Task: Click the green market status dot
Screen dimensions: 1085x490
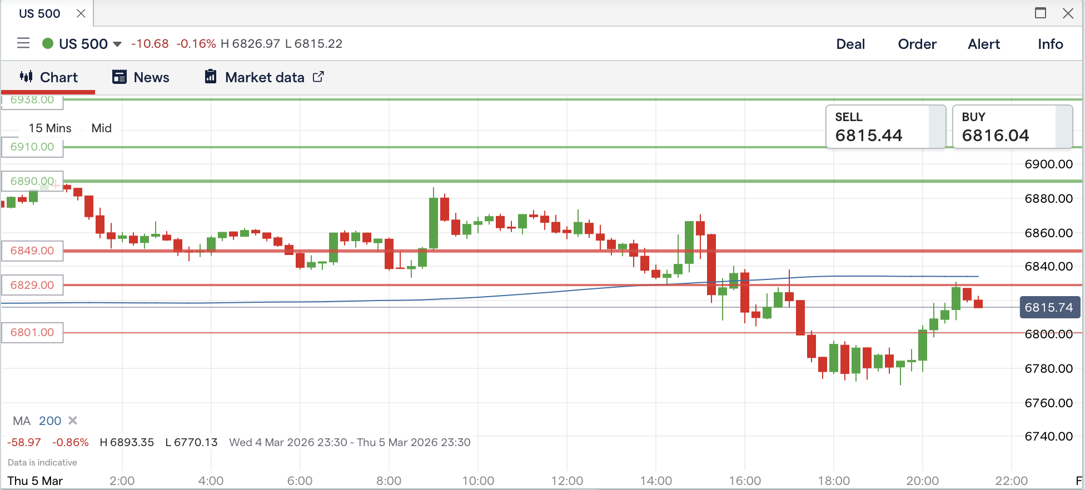Action: coord(48,43)
